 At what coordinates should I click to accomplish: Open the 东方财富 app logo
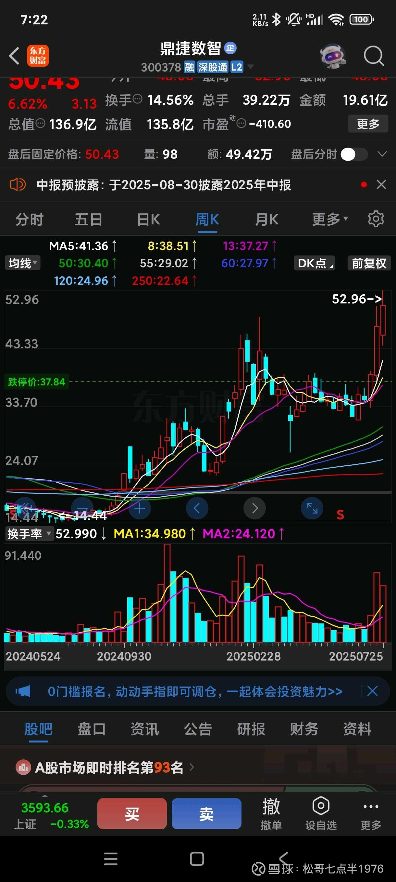click(x=38, y=56)
